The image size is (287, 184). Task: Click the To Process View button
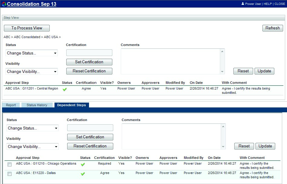pyautogui.click(x=27, y=28)
